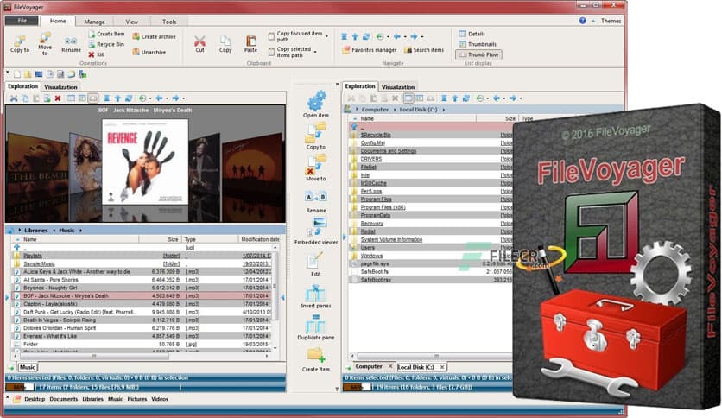Image resolution: width=722 pixels, height=418 pixels.
Task: Click Create Item in the Operations group
Action: click(106, 34)
